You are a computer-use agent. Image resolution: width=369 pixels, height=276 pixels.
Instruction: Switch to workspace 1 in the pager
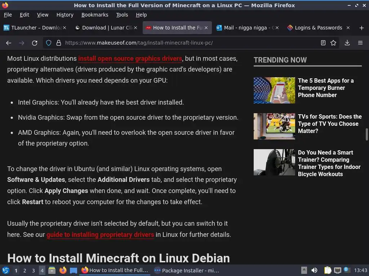pos(16,271)
